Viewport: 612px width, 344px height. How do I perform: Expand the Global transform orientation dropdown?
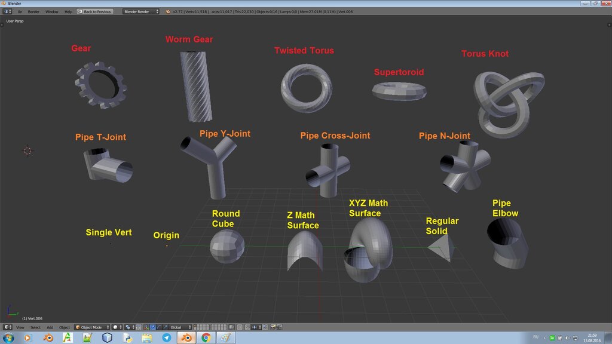coord(180,327)
